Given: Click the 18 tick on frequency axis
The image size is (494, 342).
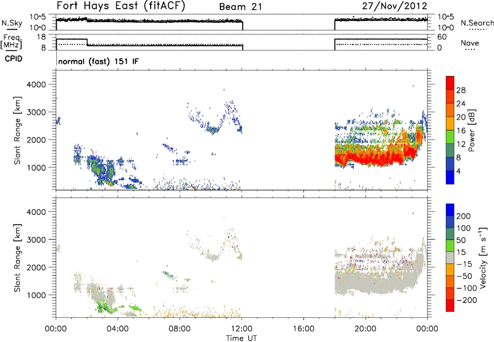Looking at the screenshot, I should click(41, 37).
